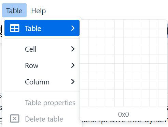Viewport: 168px width, 127px height.
Task: Select the Cell menu entry
Action: click(42, 49)
